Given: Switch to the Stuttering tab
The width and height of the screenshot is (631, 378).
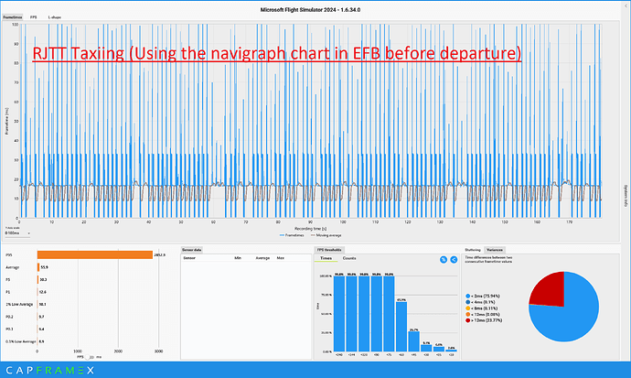Looking at the screenshot, I should tap(473, 248).
